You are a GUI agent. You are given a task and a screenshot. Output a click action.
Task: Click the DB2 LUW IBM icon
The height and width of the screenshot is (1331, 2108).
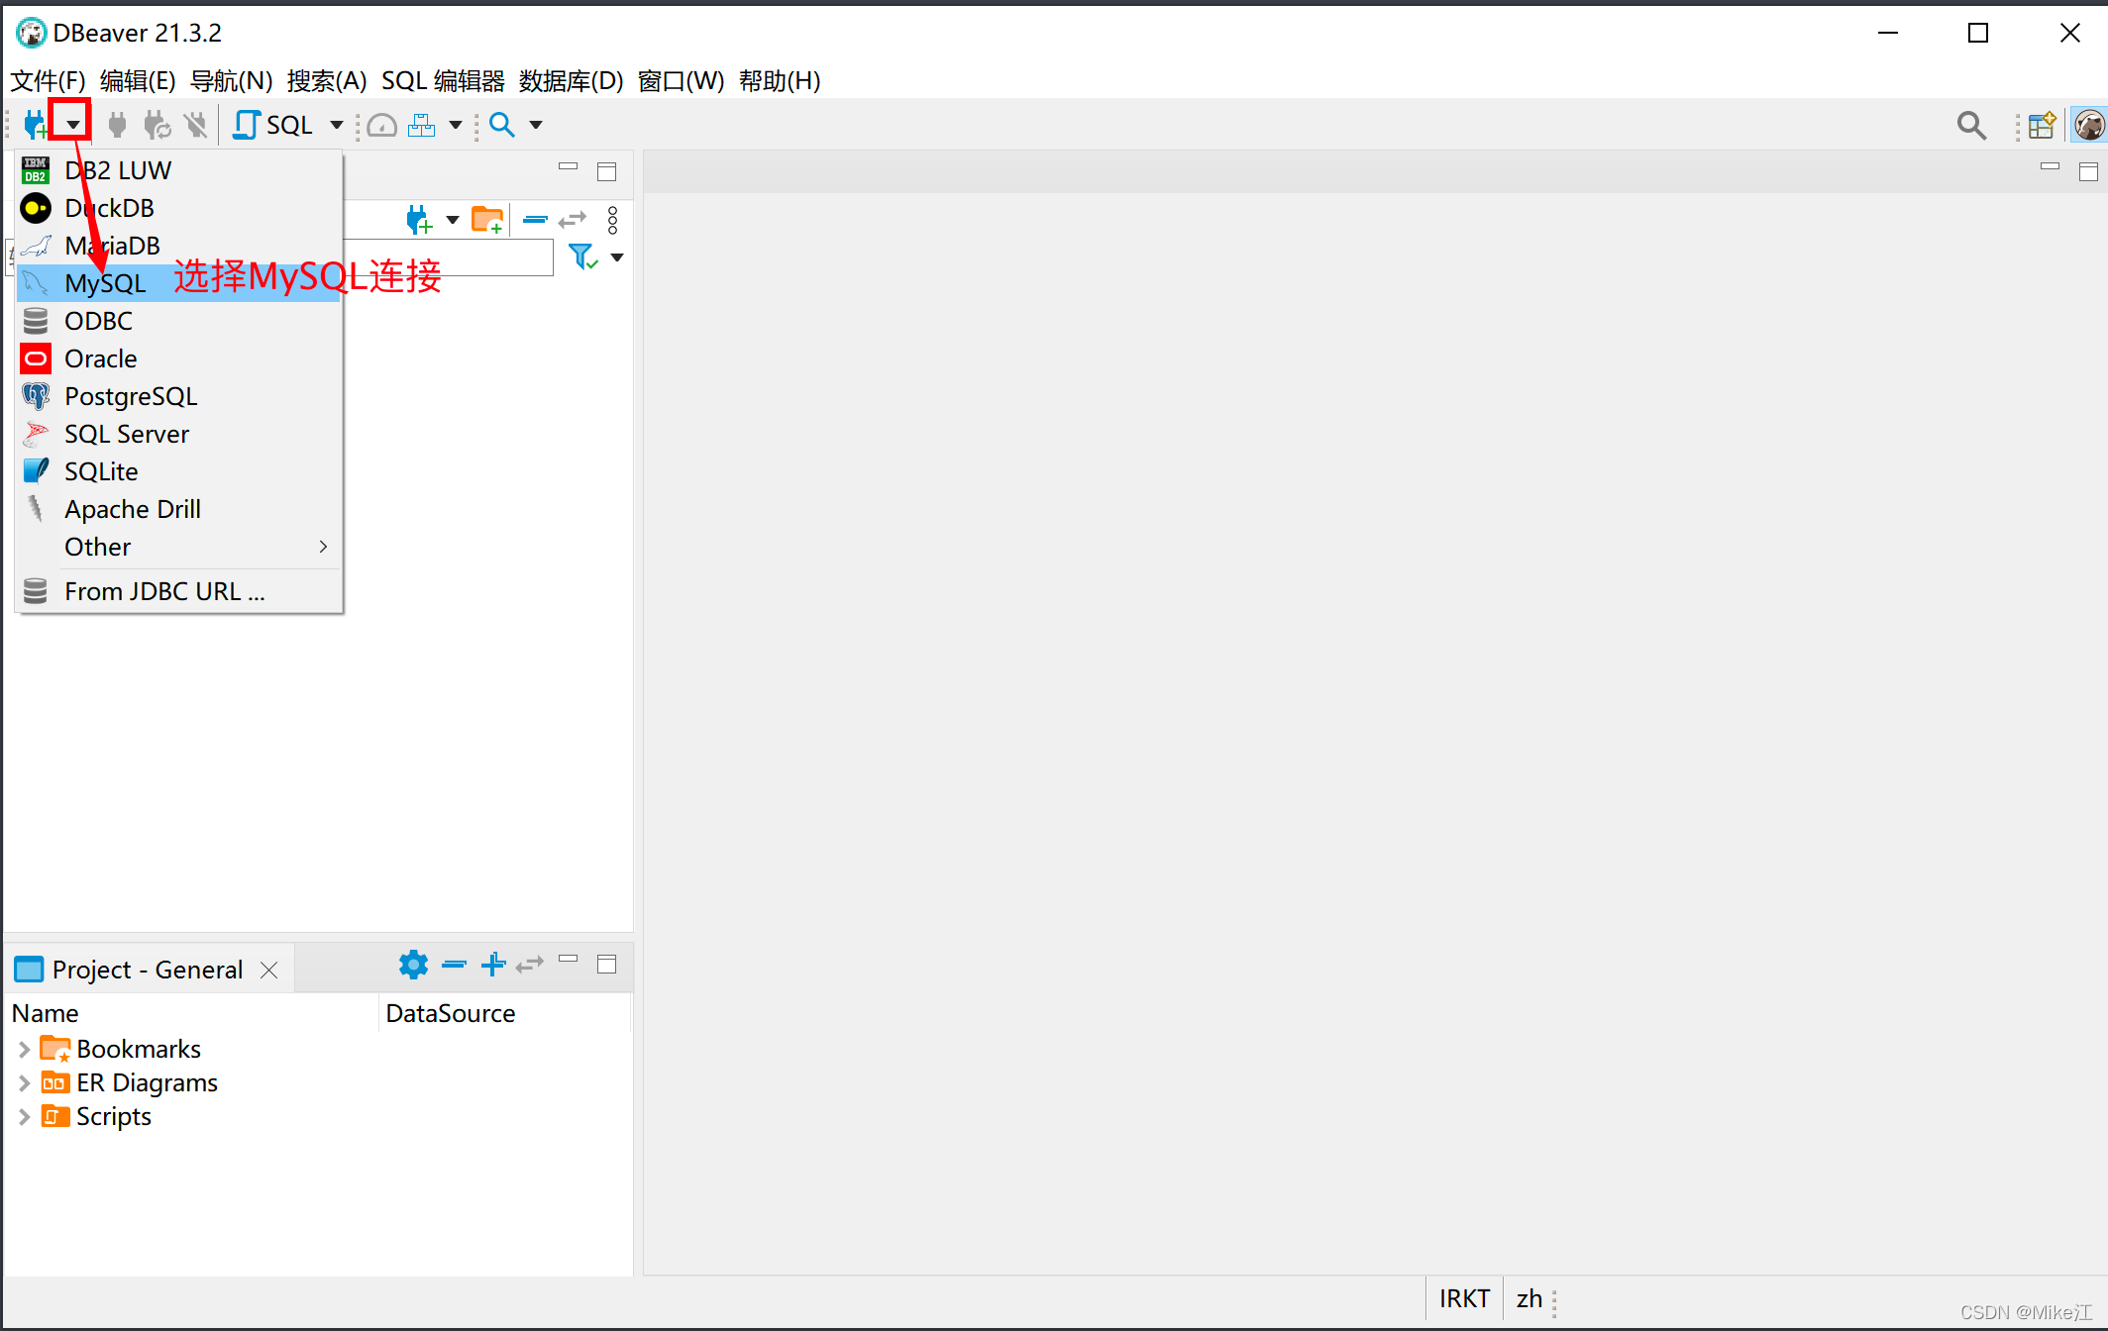(36, 170)
